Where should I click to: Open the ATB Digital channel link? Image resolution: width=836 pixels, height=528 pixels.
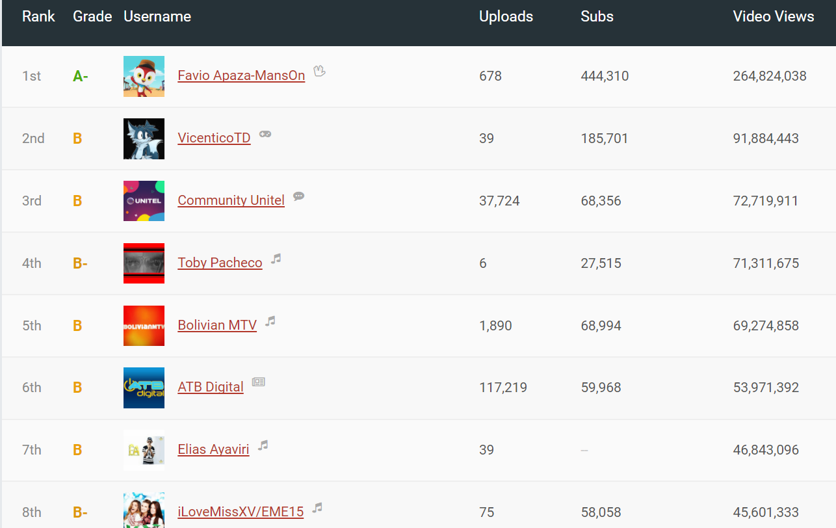pyautogui.click(x=211, y=387)
